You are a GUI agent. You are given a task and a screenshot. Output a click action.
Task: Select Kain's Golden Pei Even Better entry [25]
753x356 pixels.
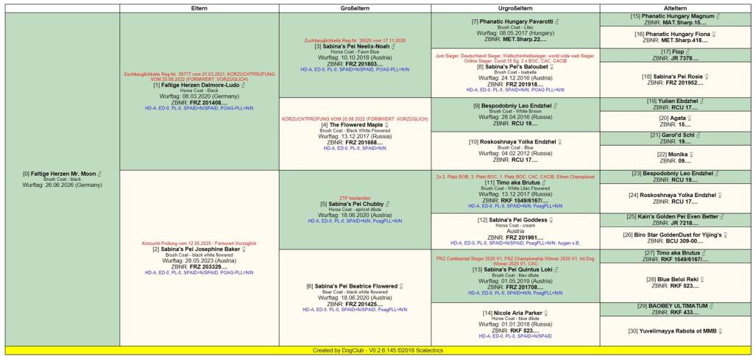pyautogui.click(x=676, y=217)
